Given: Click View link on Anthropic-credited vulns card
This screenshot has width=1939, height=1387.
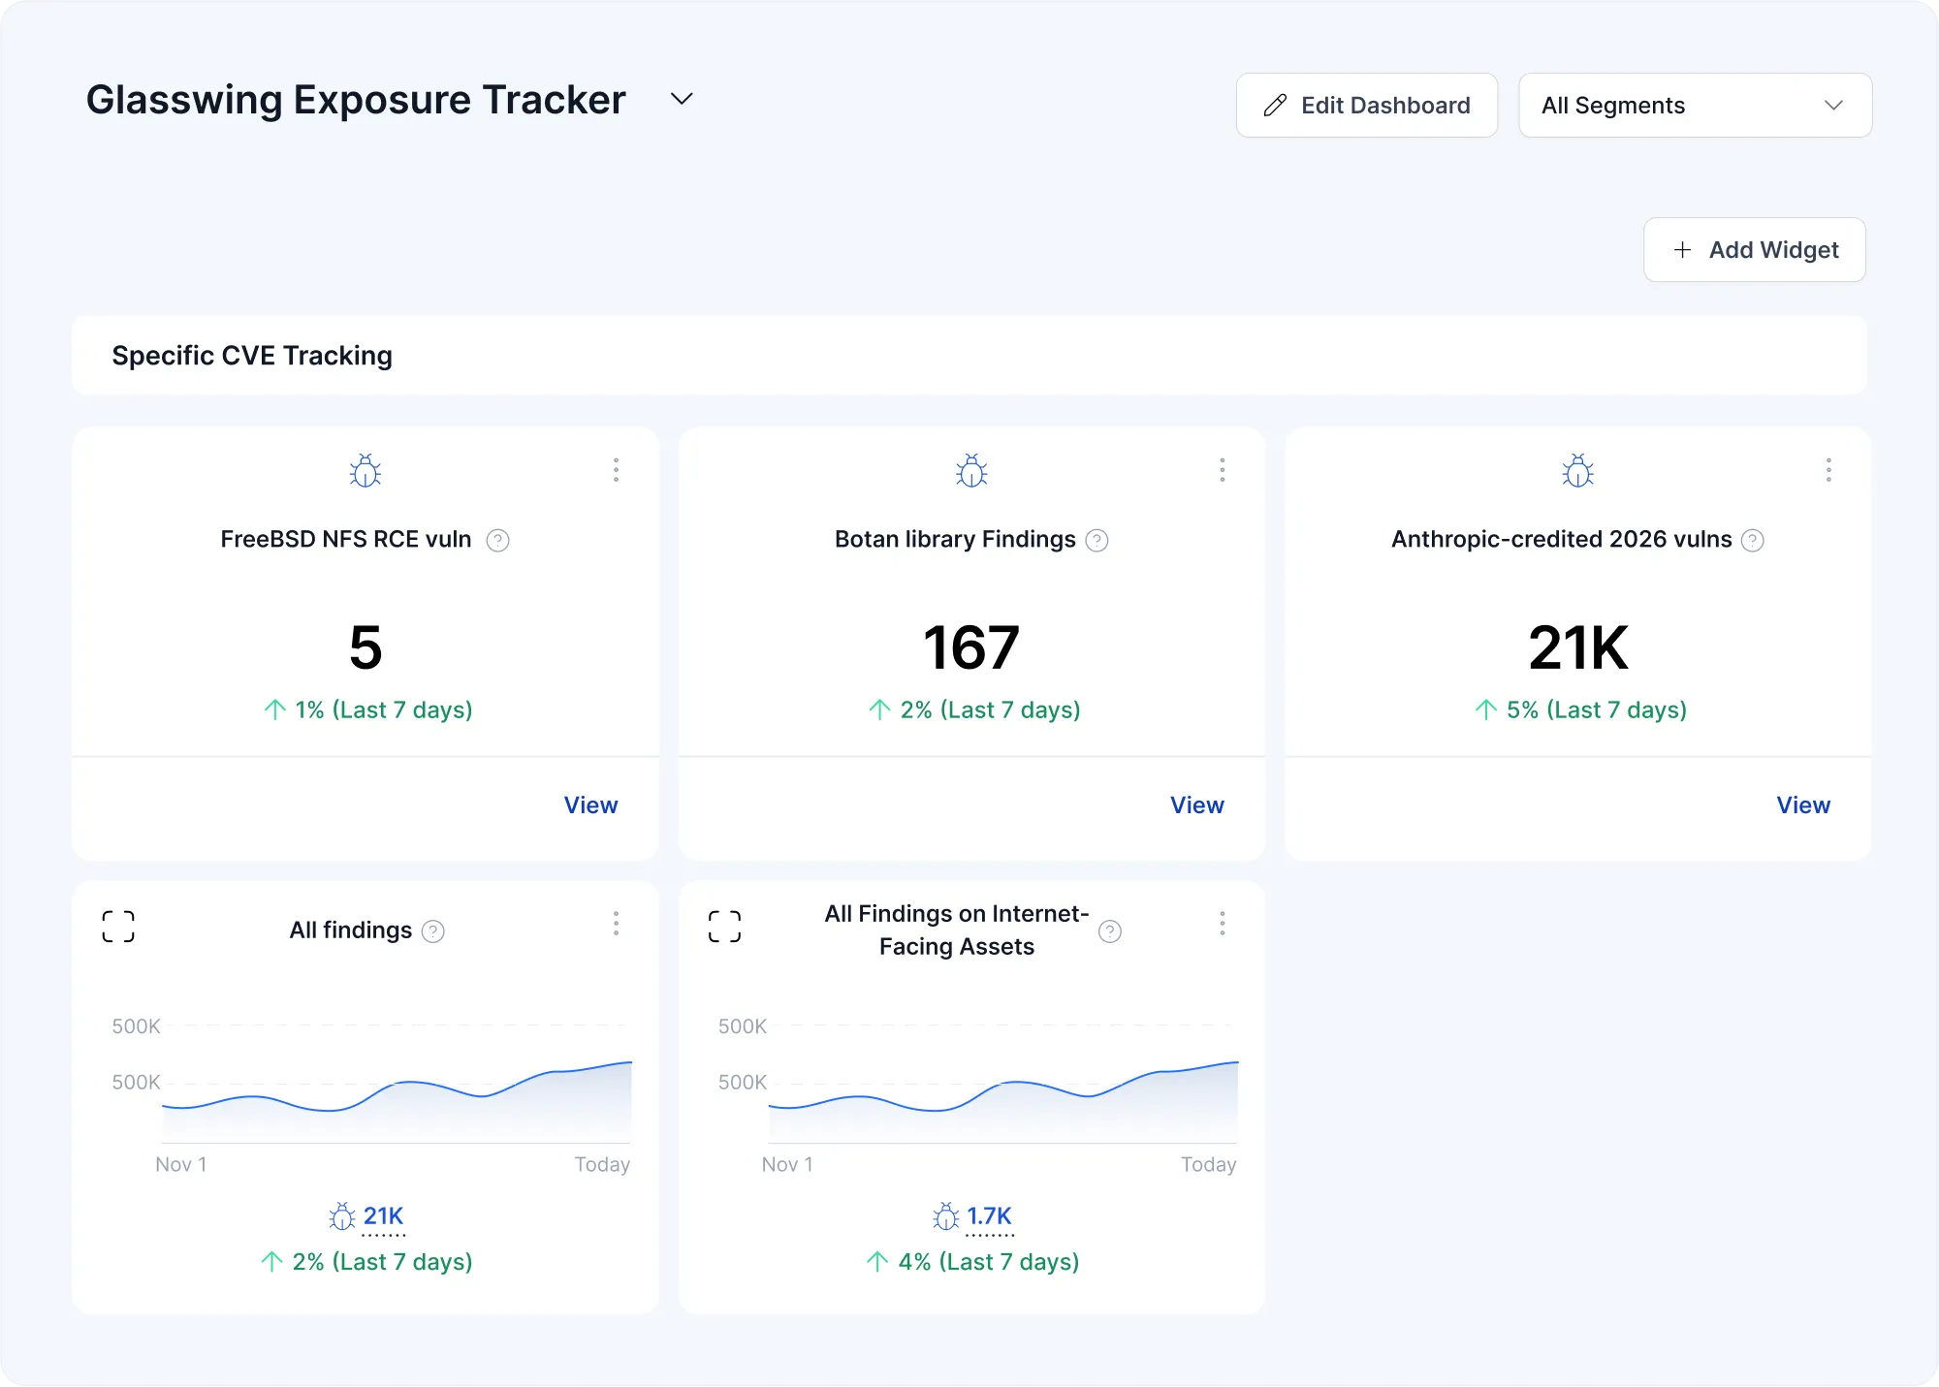Looking at the screenshot, I should 1802,805.
